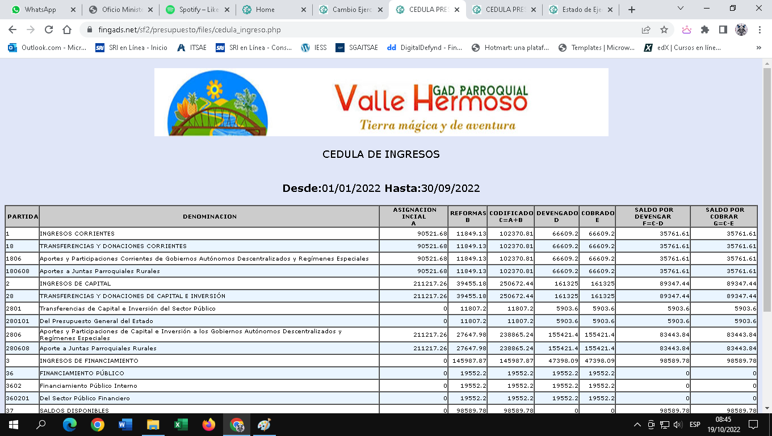Screen dimensions: 772x436
Task: Go back with the browser back arrow
Action: (12, 30)
